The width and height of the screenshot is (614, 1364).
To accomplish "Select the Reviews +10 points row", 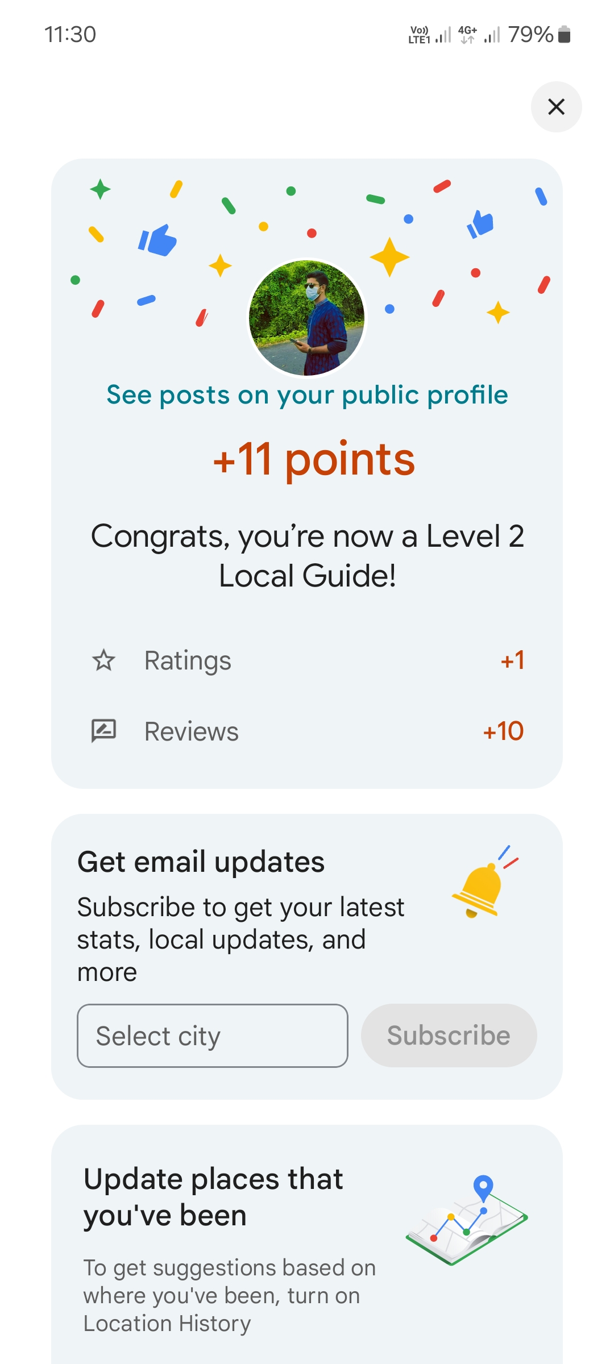I will tap(307, 731).
